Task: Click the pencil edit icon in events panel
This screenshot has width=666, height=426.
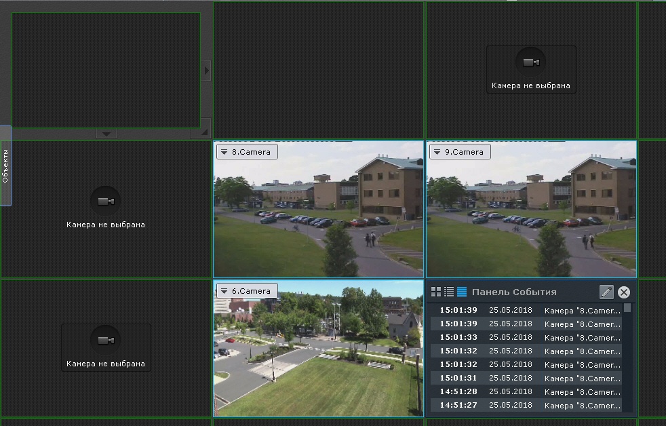Action: 606,292
